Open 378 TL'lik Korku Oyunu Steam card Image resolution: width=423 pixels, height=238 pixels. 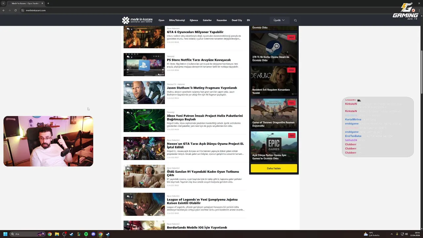tap(274, 48)
